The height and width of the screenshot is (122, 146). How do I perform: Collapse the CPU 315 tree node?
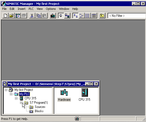click(x=16, y=98)
